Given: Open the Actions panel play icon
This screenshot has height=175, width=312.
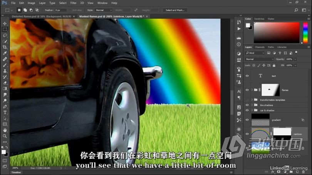Looking at the screenshot, I should [x=239, y=29].
